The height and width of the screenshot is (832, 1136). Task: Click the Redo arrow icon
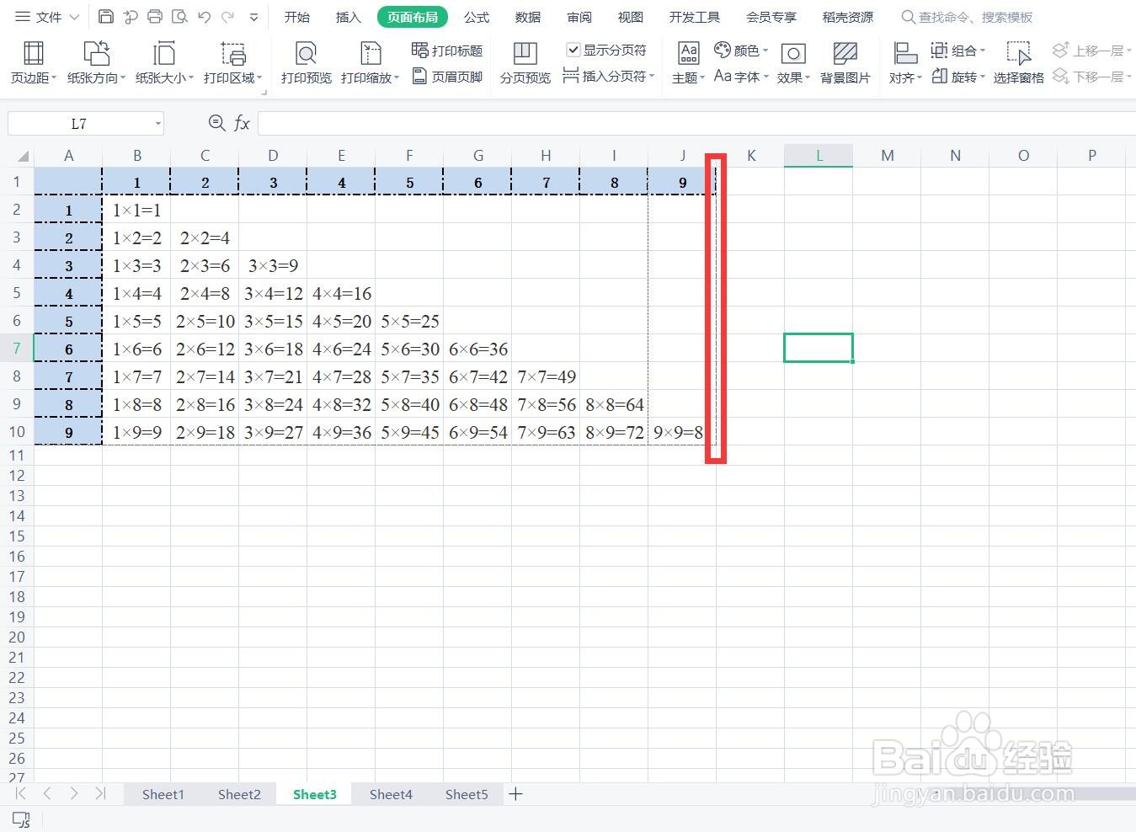[227, 17]
